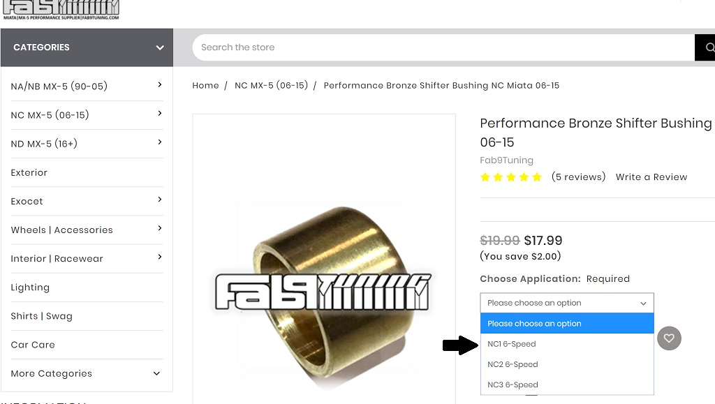Image resolution: width=715 pixels, height=404 pixels.
Task: Expand NA/NB MX-5 (90-05) submenu arrow
Action: pyautogui.click(x=160, y=85)
